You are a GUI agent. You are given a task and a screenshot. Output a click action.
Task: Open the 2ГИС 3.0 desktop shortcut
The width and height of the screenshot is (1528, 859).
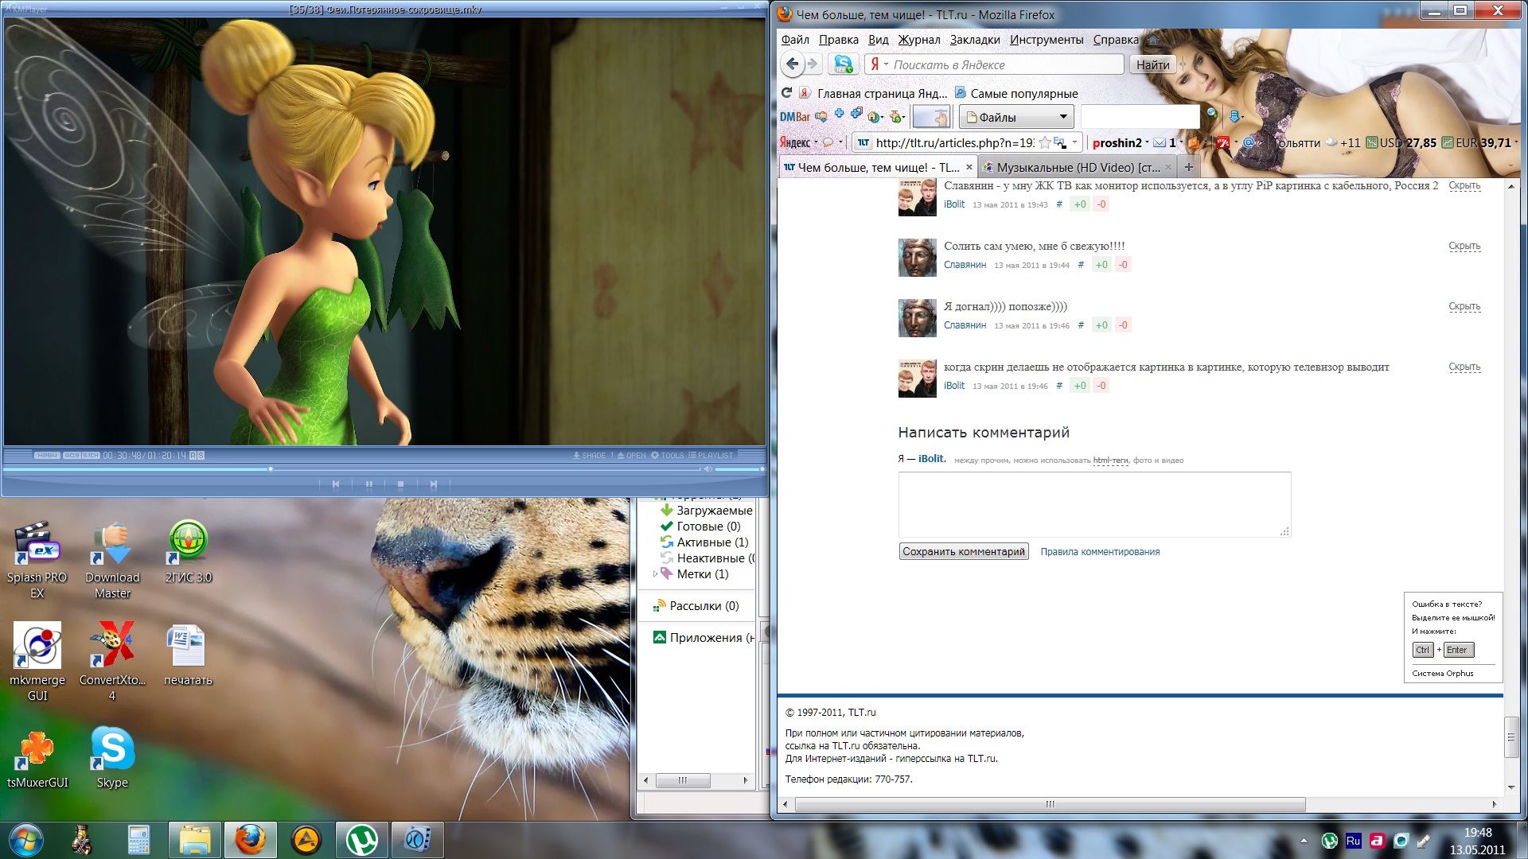(x=189, y=552)
